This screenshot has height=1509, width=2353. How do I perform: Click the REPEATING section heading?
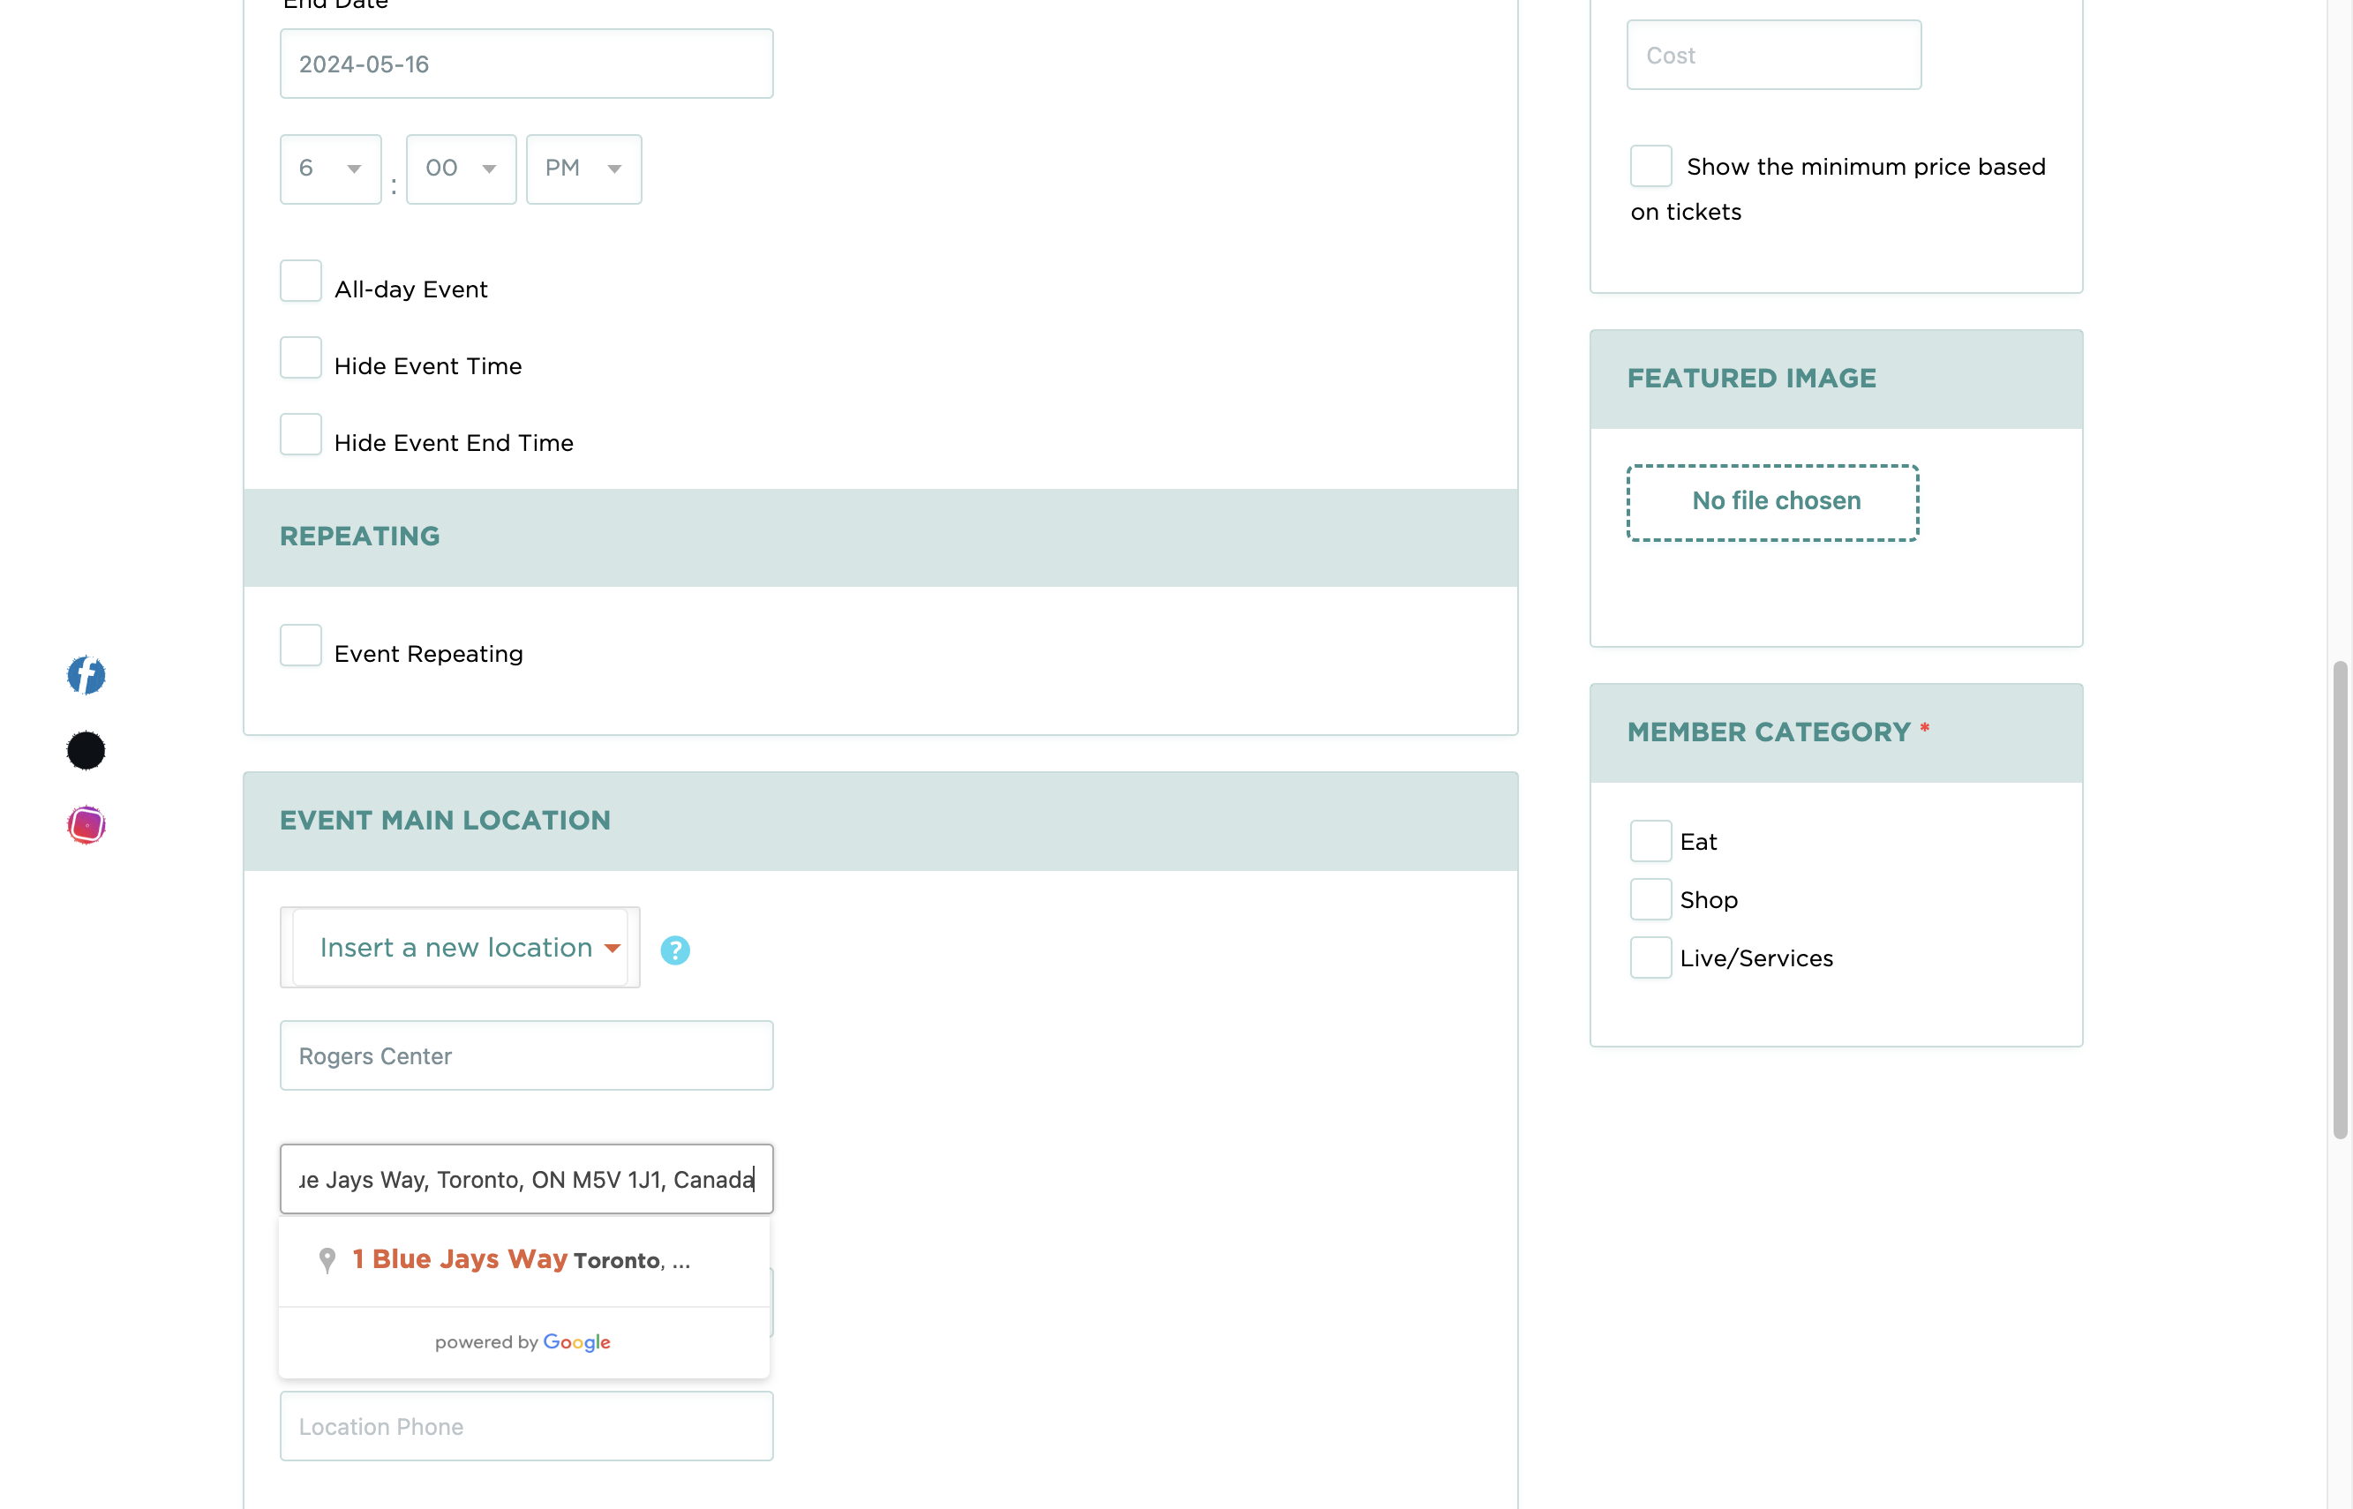point(360,536)
